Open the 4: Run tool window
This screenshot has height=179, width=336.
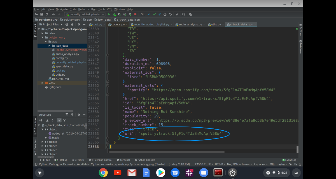(44, 160)
